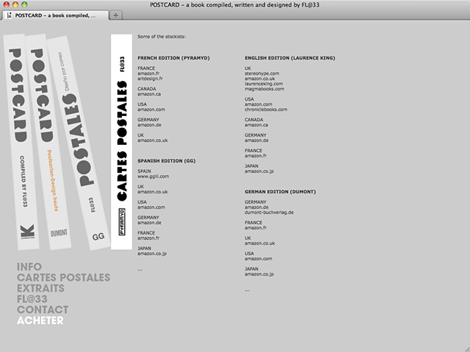Open the ACHETER menu item
The image size is (470, 352).
tap(40, 320)
